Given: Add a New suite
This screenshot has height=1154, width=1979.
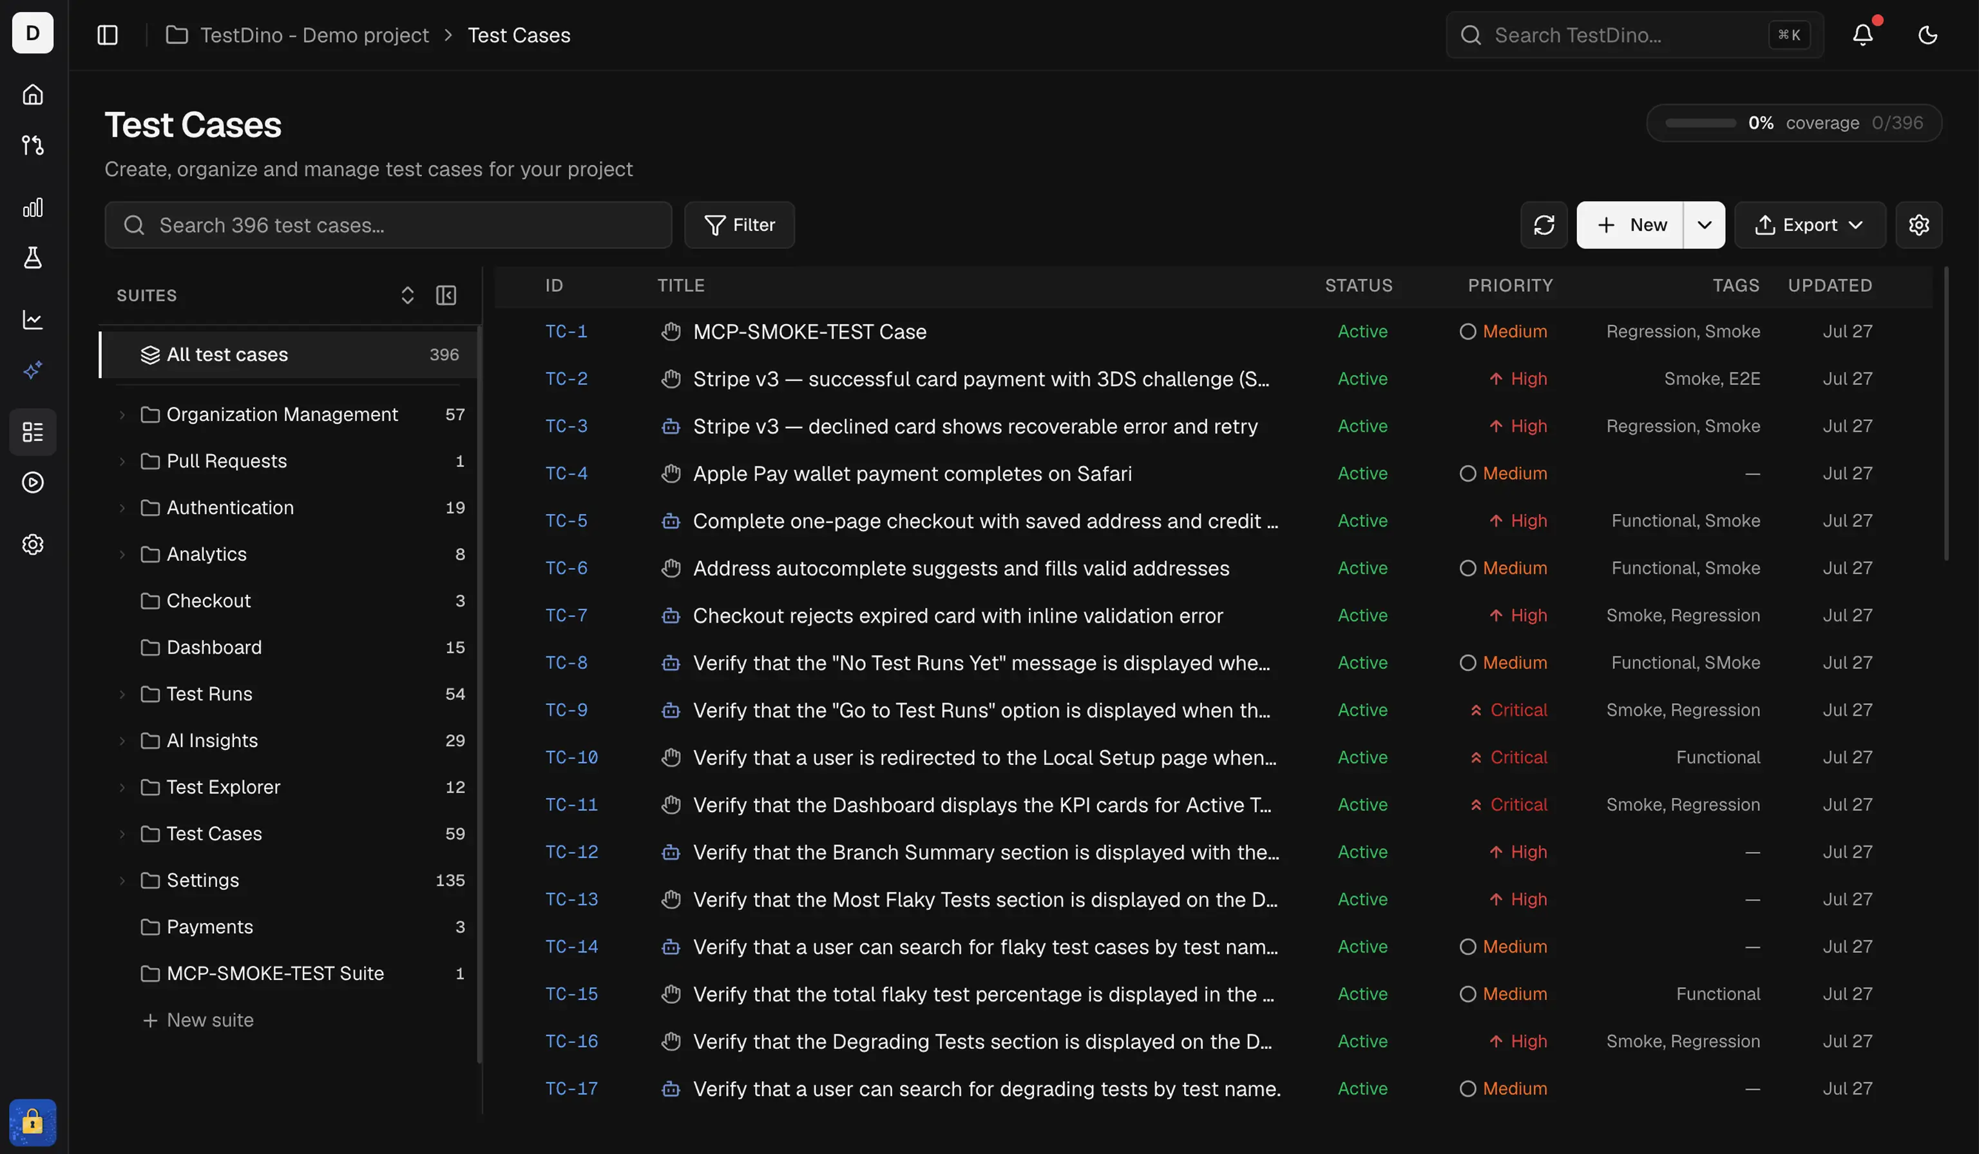Looking at the screenshot, I should (x=198, y=1021).
